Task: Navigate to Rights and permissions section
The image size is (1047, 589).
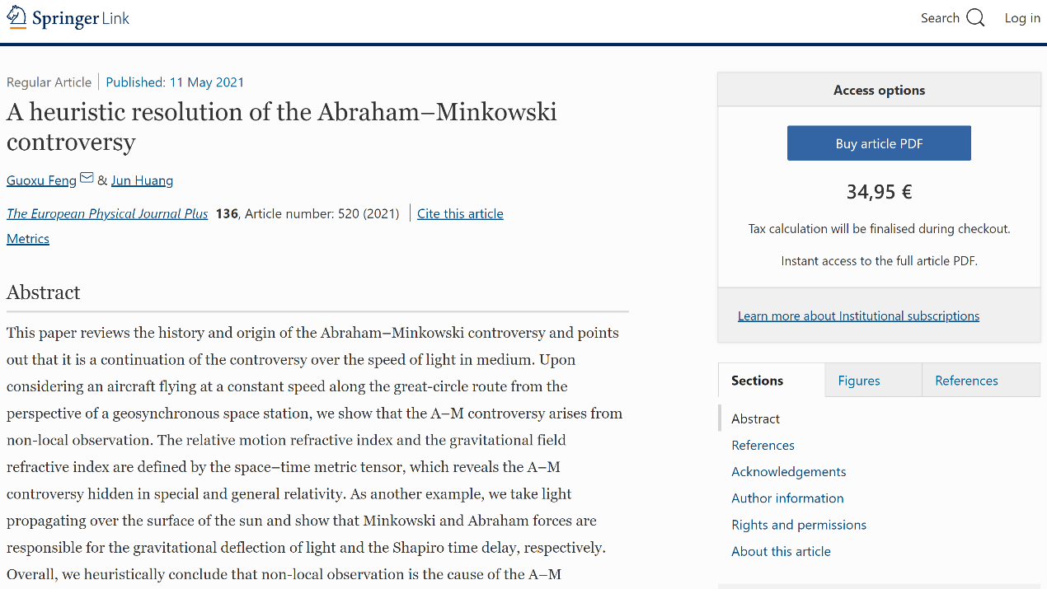Action: pos(799,525)
